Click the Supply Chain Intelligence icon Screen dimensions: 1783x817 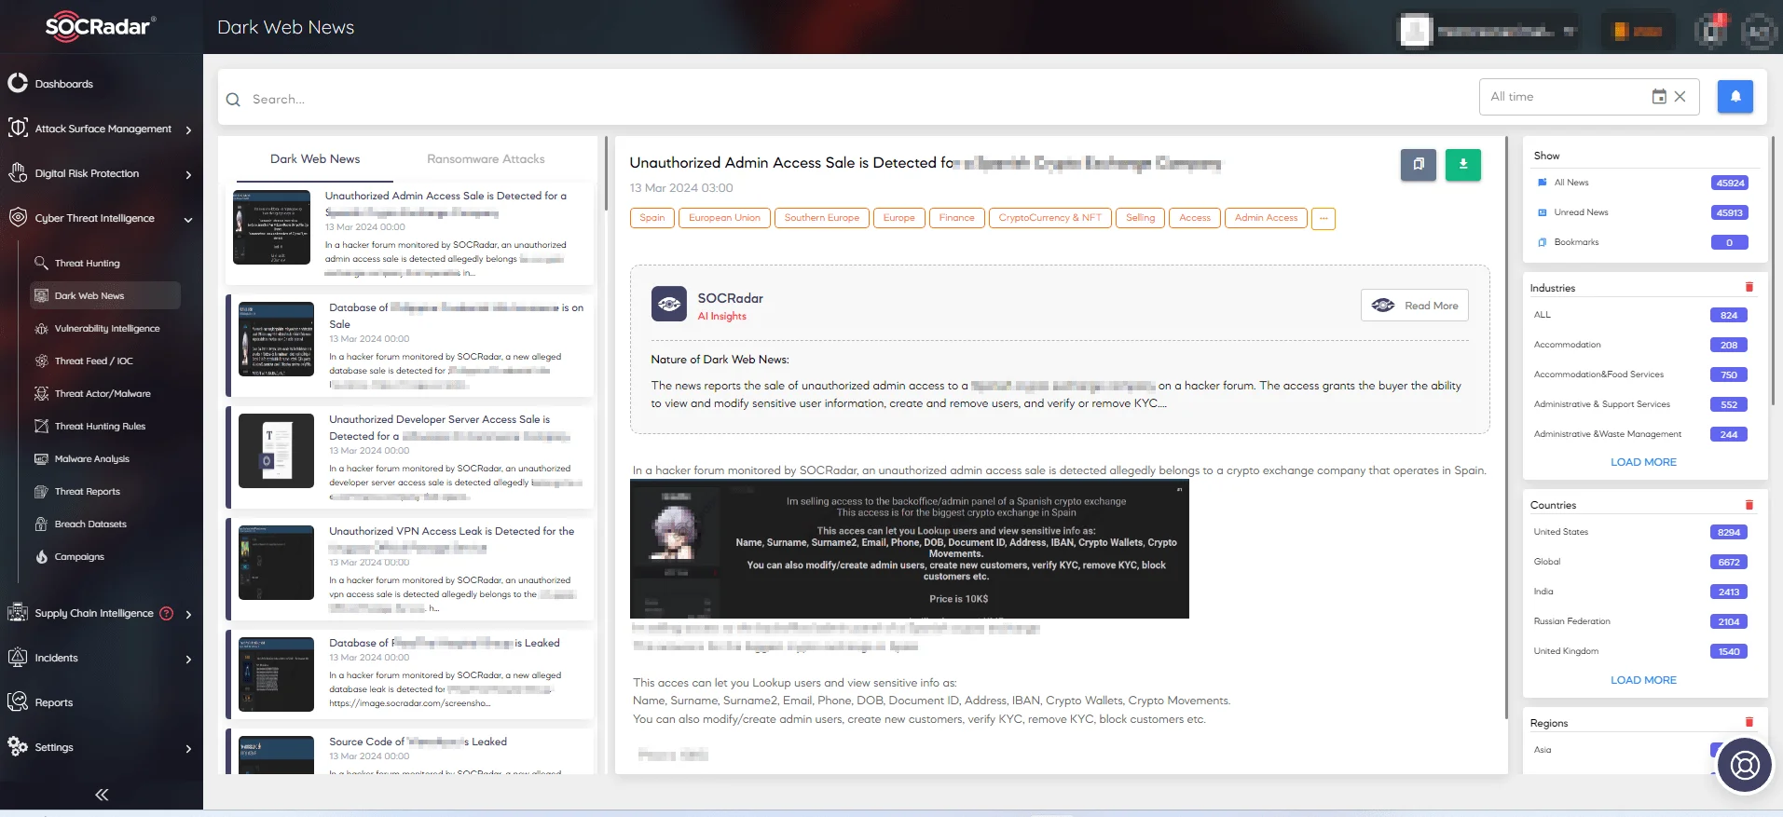(18, 612)
